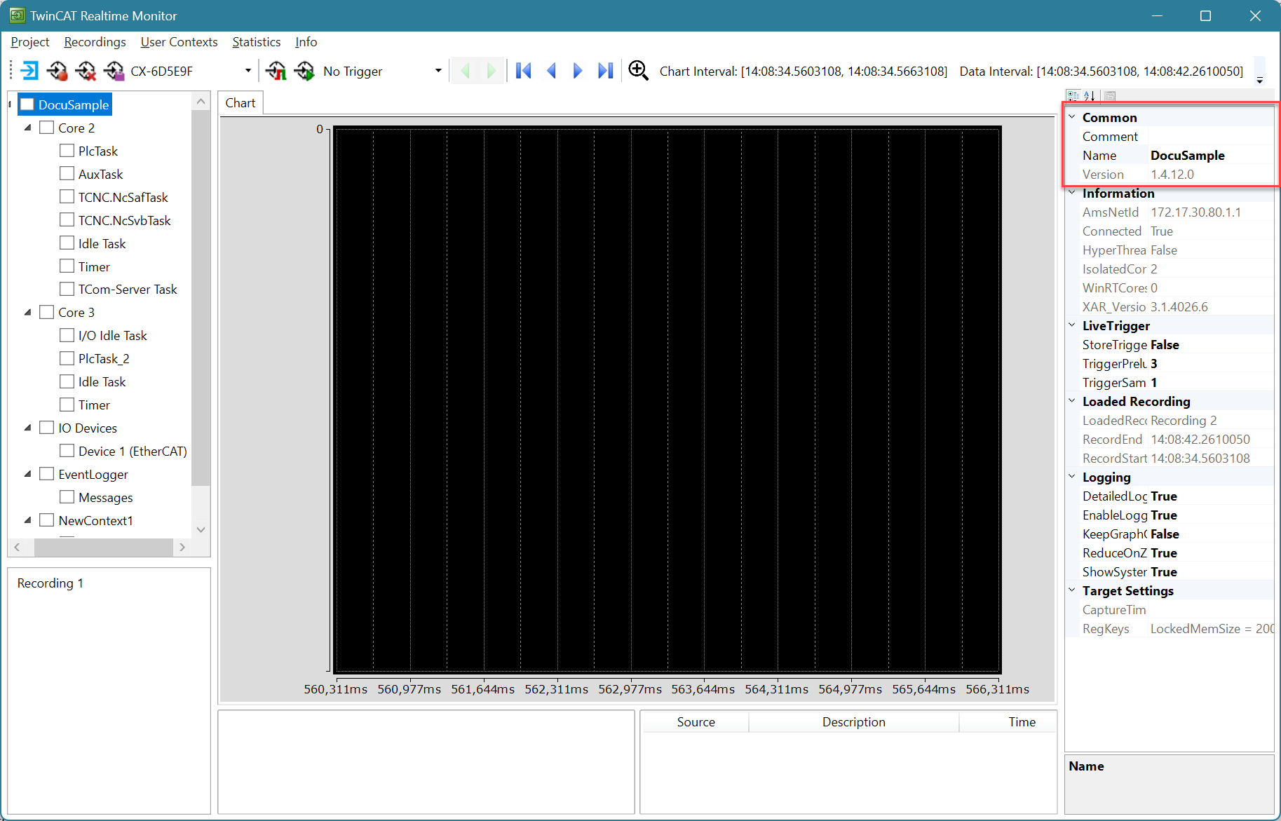Check the DocuSample root checkbox
Image resolution: width=1281 pixels, height=821 pixels.
[27, 104]
